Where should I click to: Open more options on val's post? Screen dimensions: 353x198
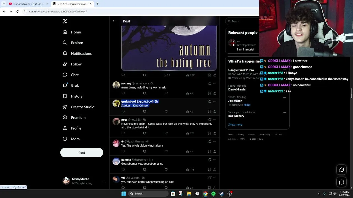click(215, 178)
